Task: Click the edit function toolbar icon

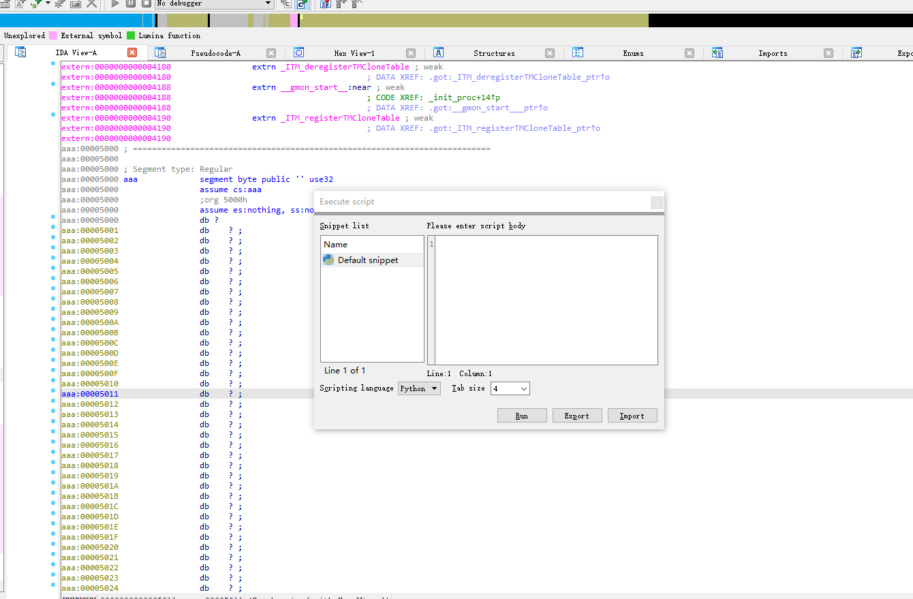Action: pyautogui.click(x=75, y=4)
